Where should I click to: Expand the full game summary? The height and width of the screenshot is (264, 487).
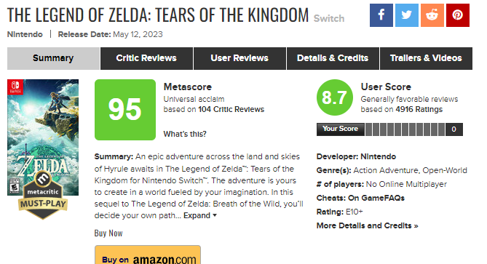199,215
